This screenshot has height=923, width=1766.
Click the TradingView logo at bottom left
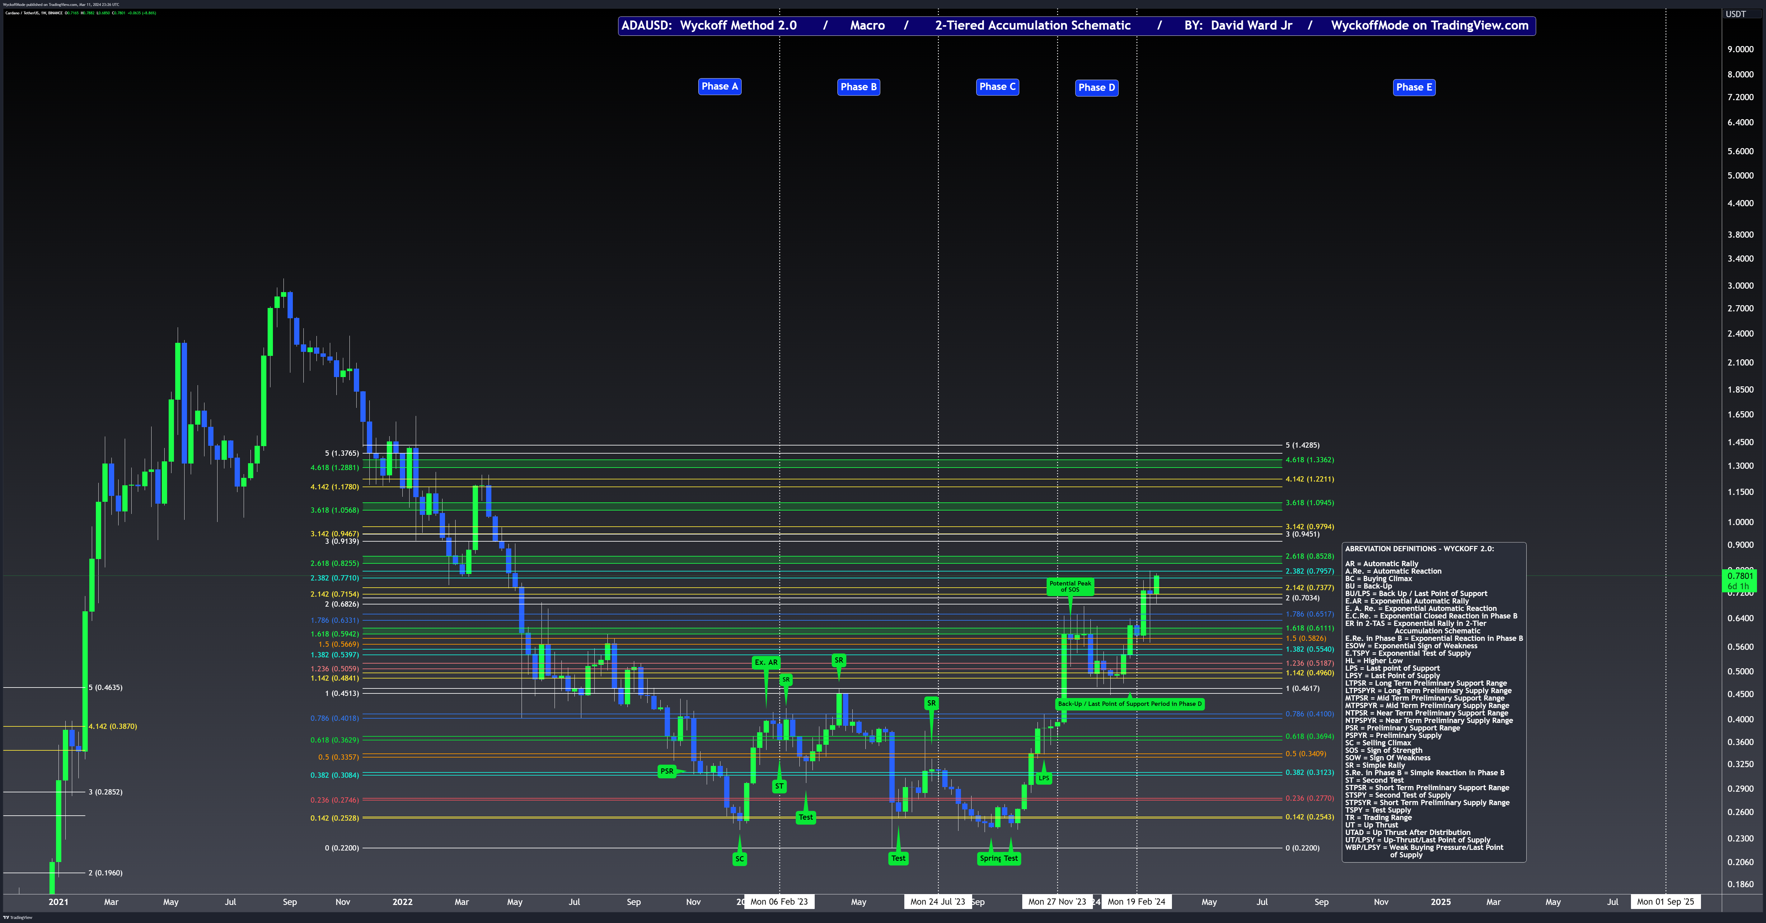[x=18, y=917]
